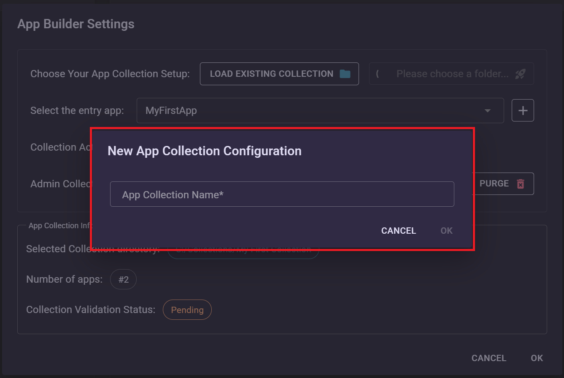Click the folder icon on LOAD EXISTING COLLECTION
Image resolution: width=564 pixels, height=378 pixels.
click(x=345, y=73)
